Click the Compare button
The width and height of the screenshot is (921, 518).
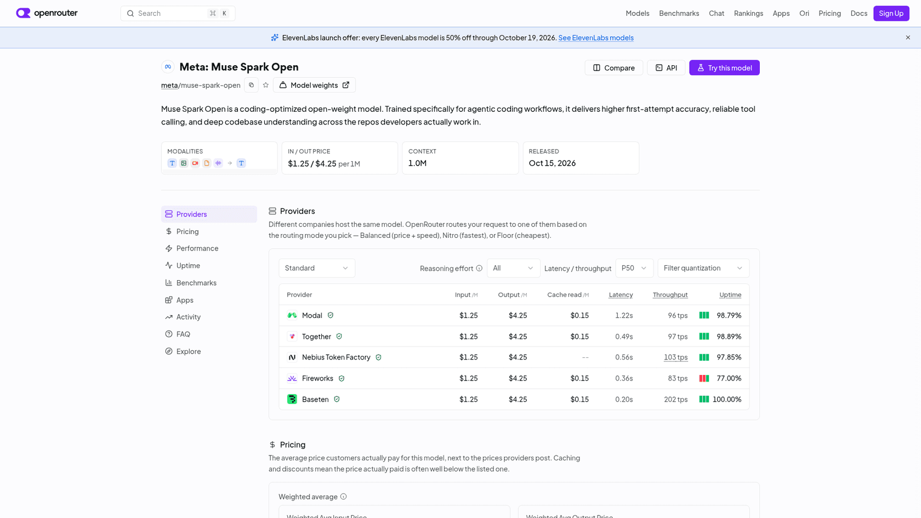click(x=613, y=68)
